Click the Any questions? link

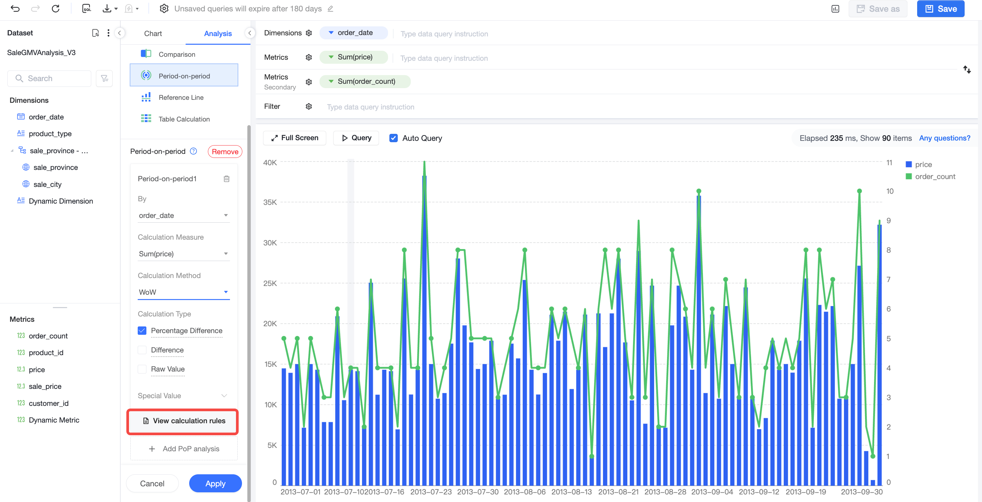pyautogui.click(x=944, y=138)
